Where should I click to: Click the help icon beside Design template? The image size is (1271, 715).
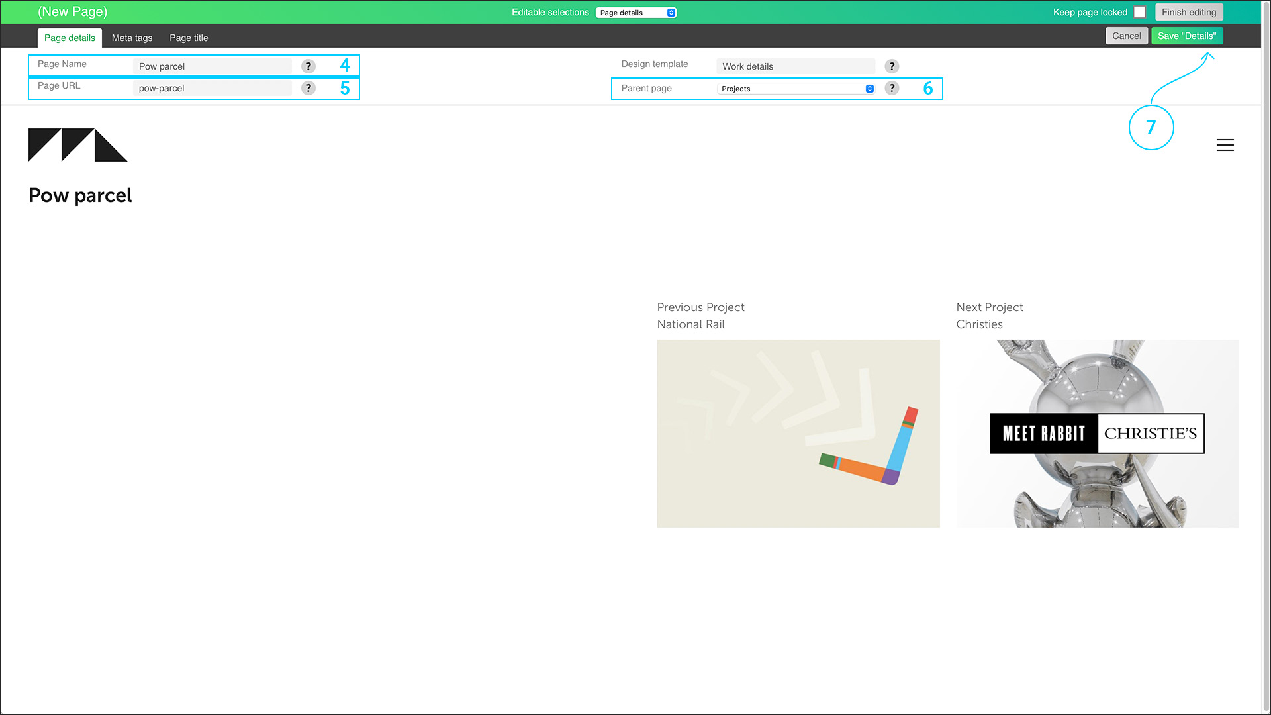pos(892,66)
